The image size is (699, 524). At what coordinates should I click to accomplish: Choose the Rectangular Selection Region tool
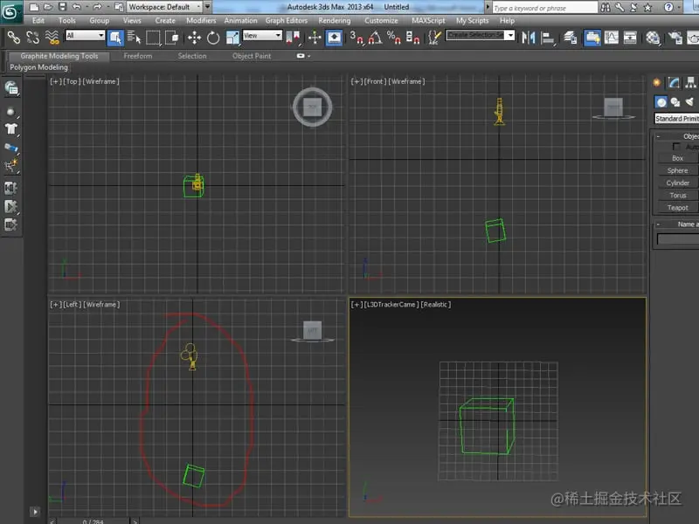pyautogui.click(x=153, y=38)
